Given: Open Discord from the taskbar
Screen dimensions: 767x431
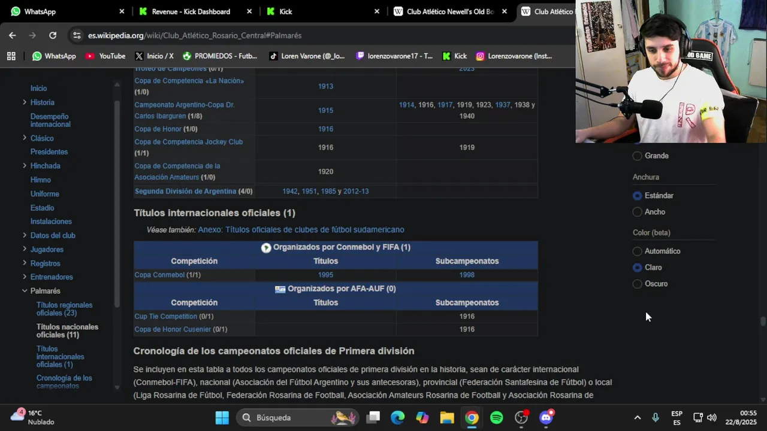Looking at the screenshot, I should [x=546, y=417].
